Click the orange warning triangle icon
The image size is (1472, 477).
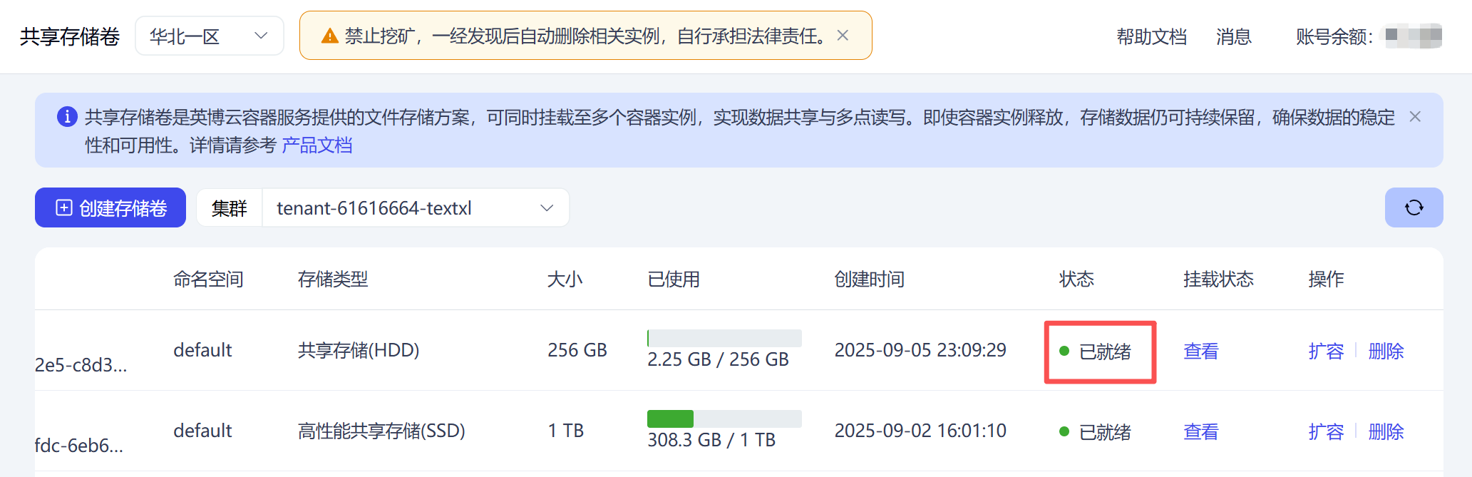tap(329, 36)
